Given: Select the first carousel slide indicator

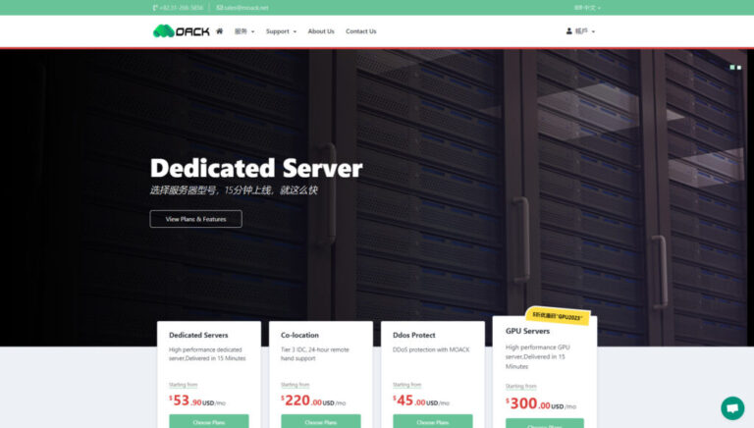Looking at the screenshot, I should pyautogui.click(x=731, y=67).
